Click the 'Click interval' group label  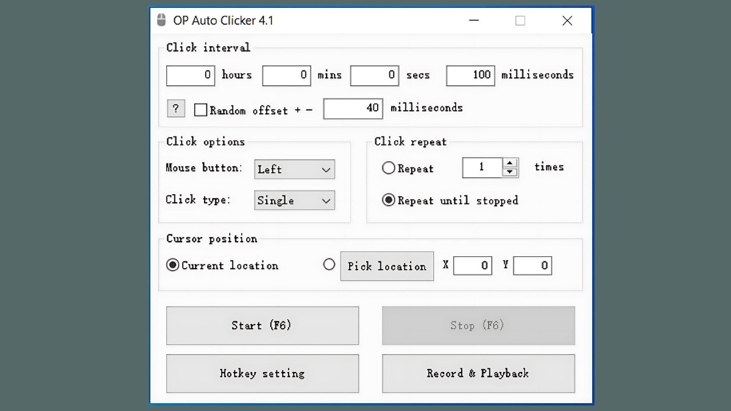pyautogui.click(x=208, y=47)
